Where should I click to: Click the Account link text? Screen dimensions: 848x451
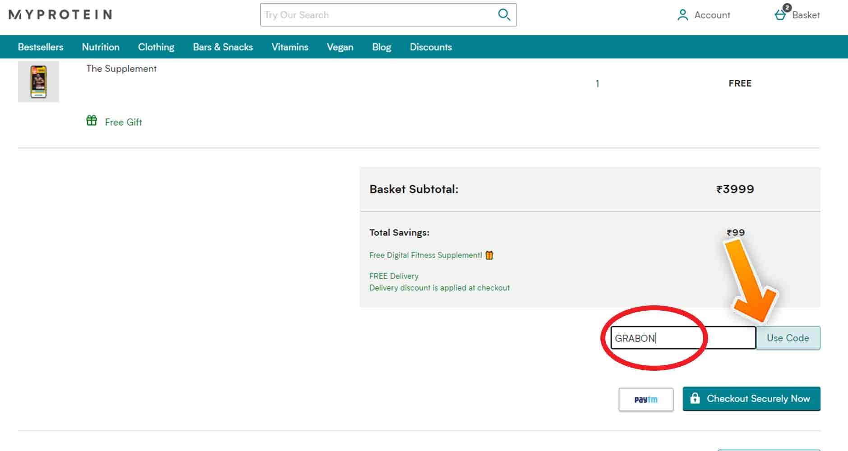click(x=712, y=15)
